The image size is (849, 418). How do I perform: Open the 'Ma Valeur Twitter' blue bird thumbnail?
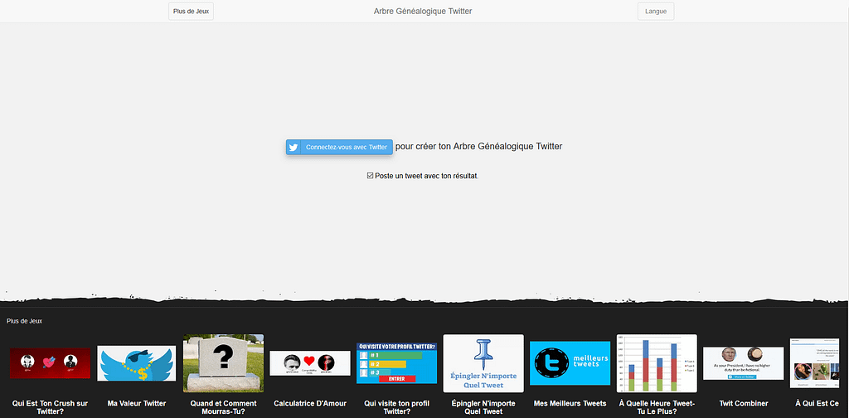pyautogui.click(x=137, y=363)
